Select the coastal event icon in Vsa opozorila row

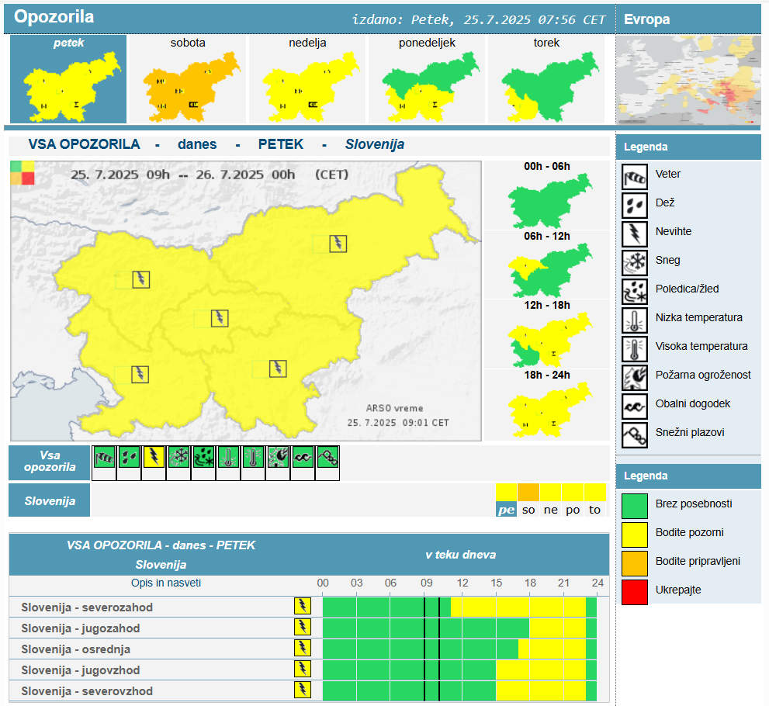pyautogui.click(x=303, y=457)
